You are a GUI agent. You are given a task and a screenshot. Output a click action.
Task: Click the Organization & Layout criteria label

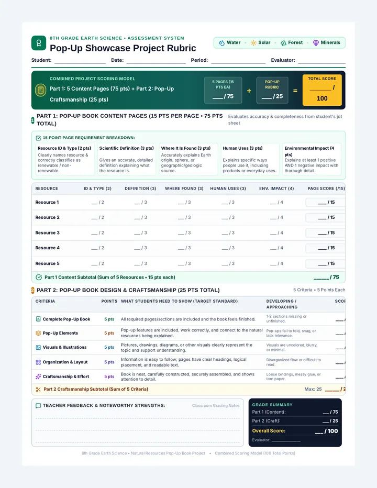click(x=65, y=362)
